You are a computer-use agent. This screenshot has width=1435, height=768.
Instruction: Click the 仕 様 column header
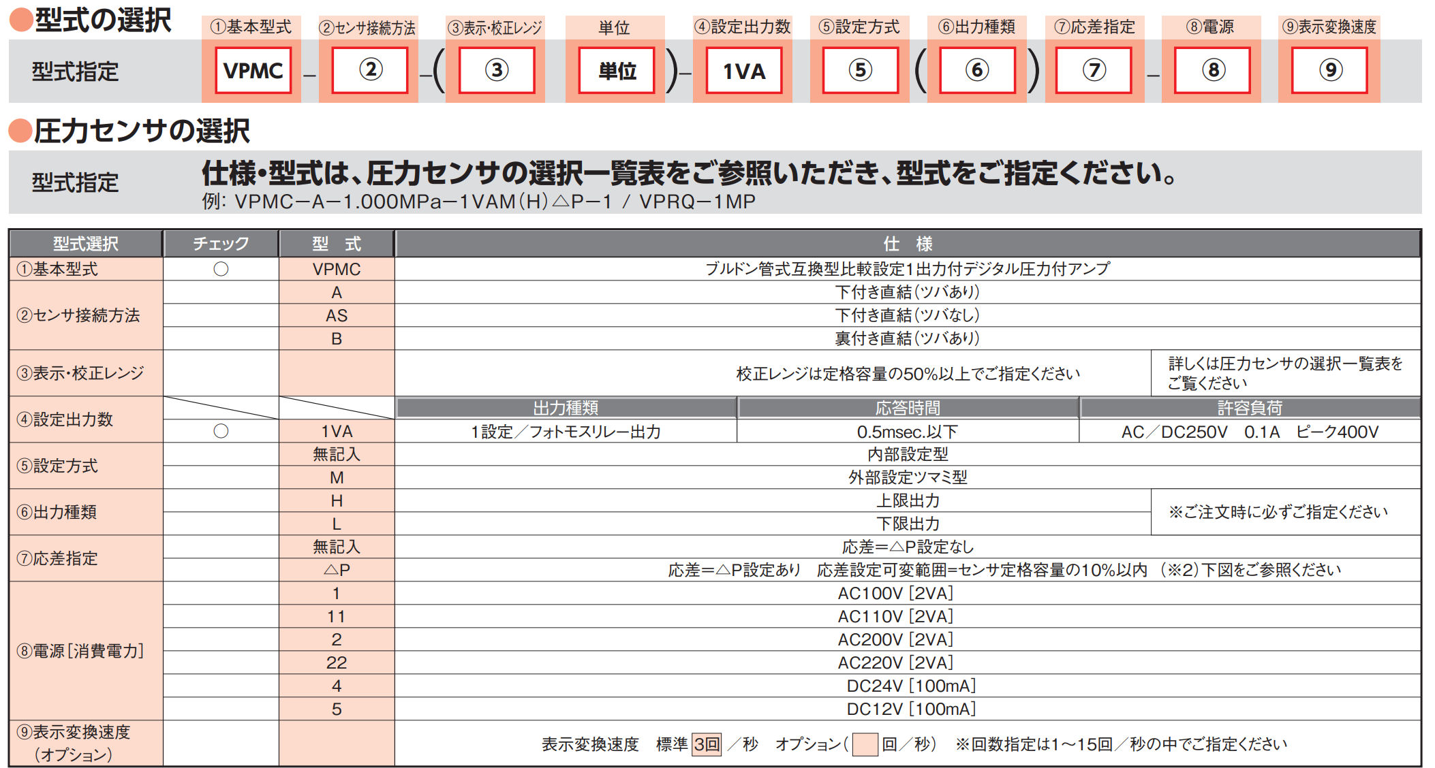pyautogui.click(x=908, y=244)
